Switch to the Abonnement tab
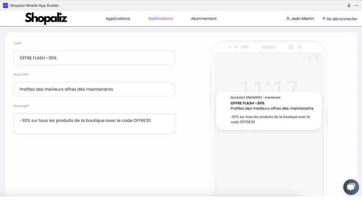 click(204, 18)
